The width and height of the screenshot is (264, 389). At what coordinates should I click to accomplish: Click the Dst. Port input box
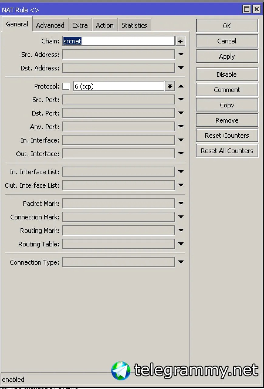(118, 113)
